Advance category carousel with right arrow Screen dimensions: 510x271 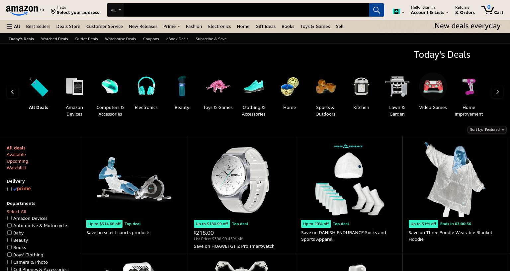click(497, 92)
